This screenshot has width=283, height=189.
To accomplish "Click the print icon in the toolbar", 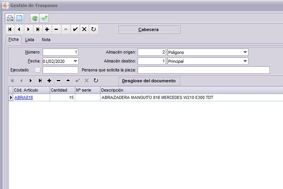I will point(10,18).
